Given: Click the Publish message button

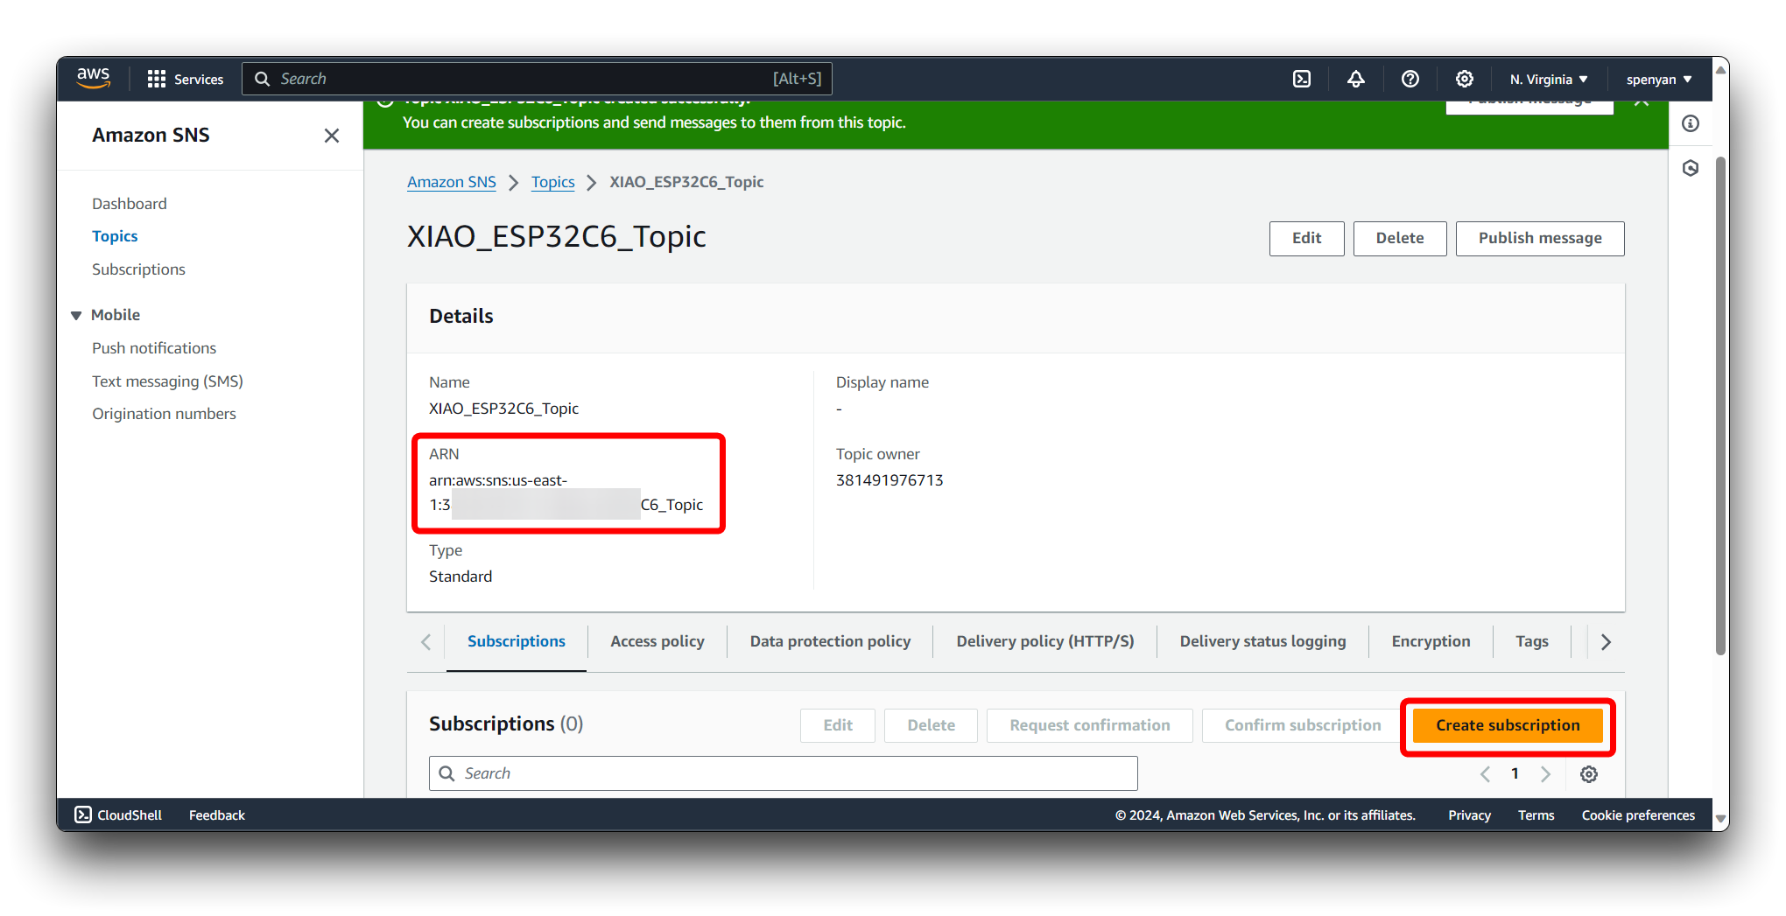Looking at the screenshot, I should [x=1540, y=238].
